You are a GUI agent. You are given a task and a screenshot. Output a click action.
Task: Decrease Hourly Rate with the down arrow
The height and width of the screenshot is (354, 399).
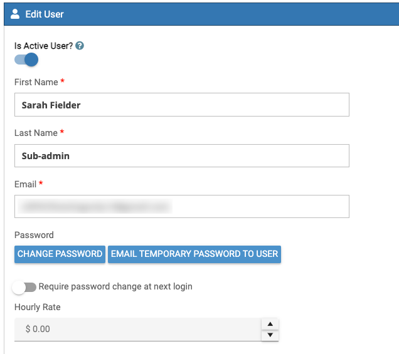269,335
